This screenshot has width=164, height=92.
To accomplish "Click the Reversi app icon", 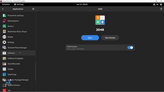I will (x=4, y=26).
